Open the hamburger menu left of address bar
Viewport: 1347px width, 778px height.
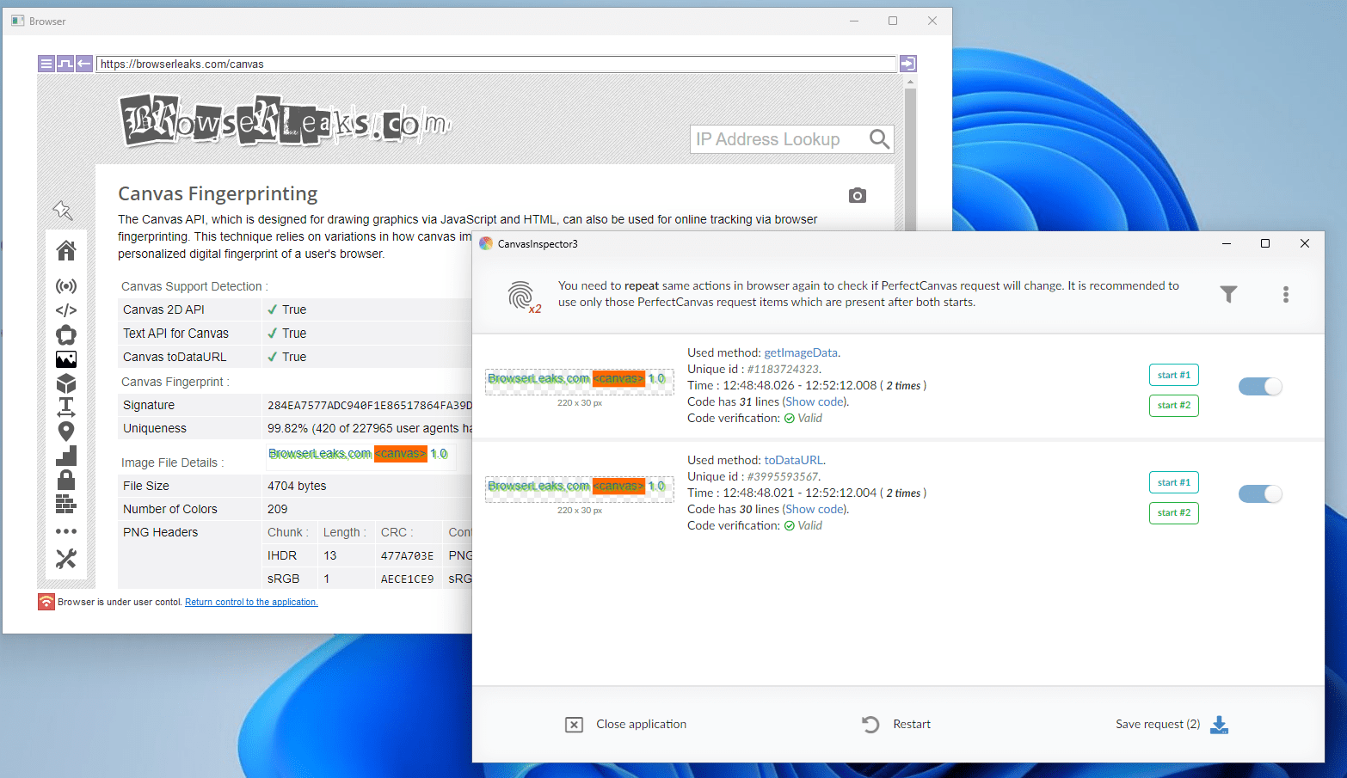click(x=46, y=64)
